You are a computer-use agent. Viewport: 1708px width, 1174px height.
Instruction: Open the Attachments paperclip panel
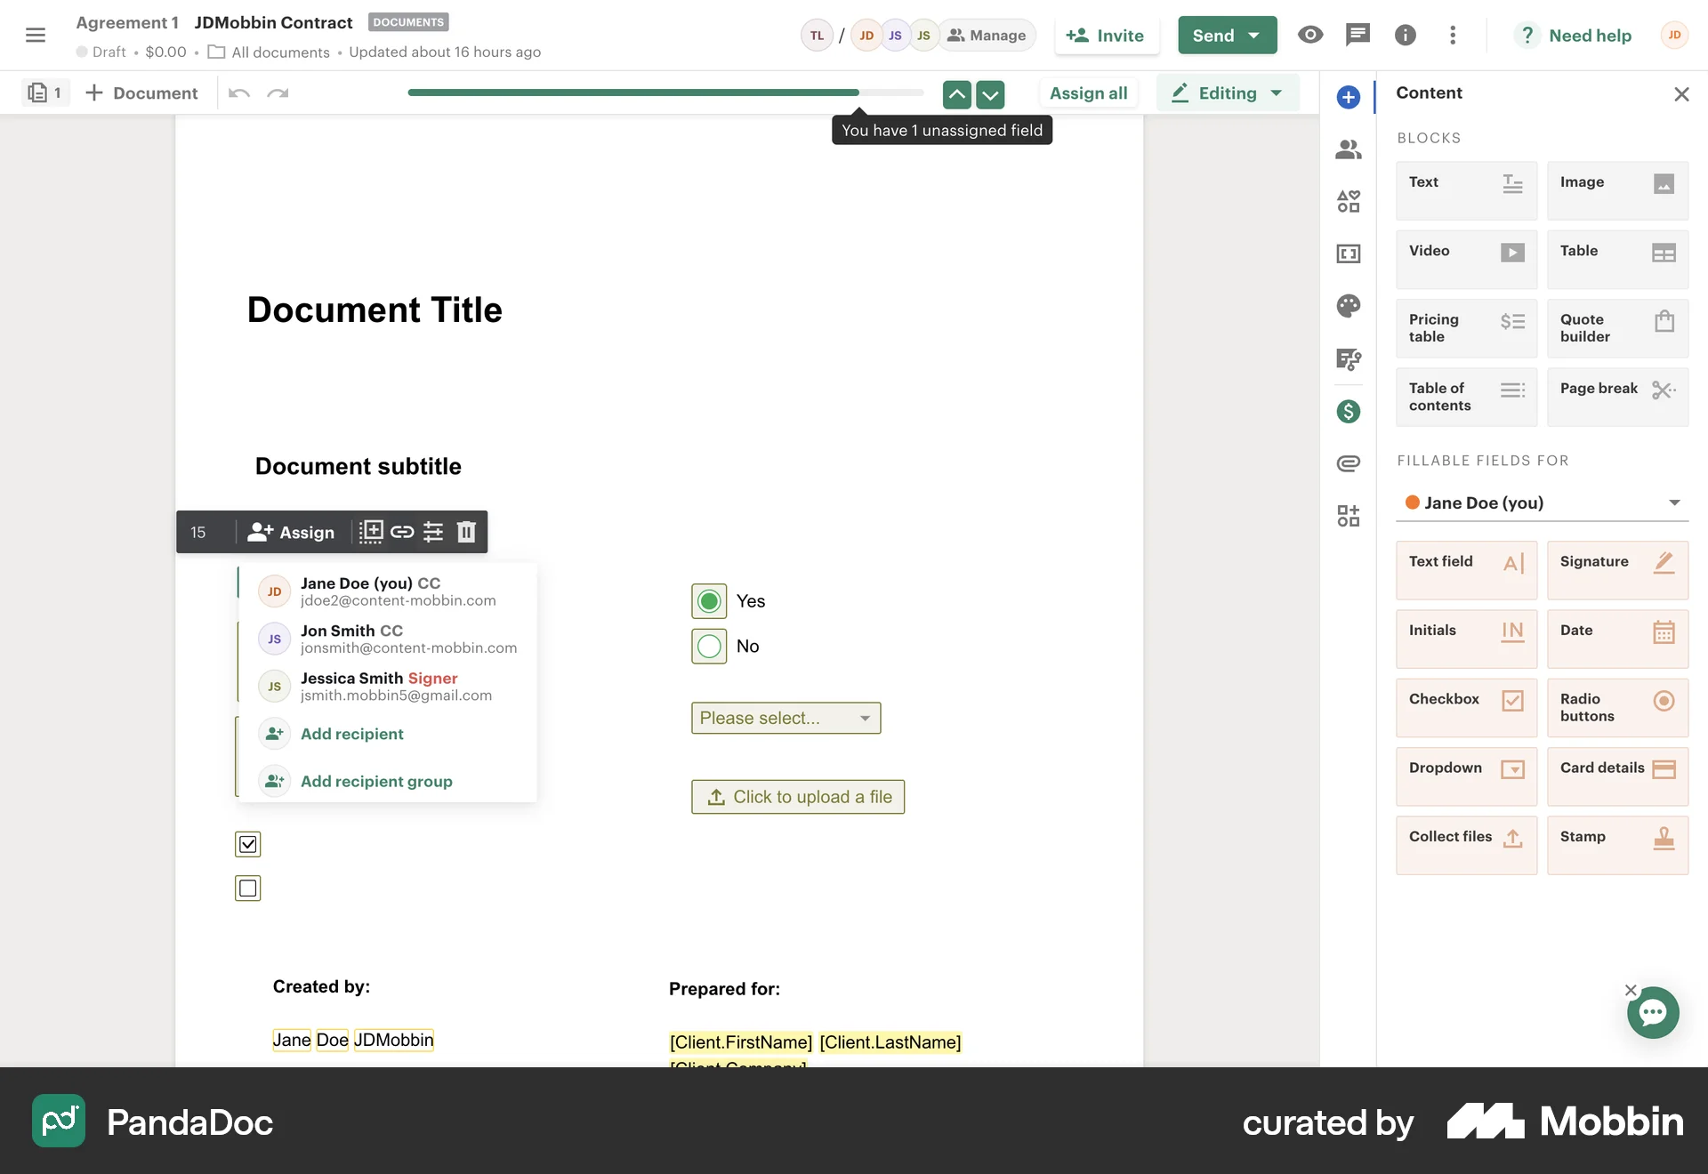pyautogui.click(x=1349, y=462)
